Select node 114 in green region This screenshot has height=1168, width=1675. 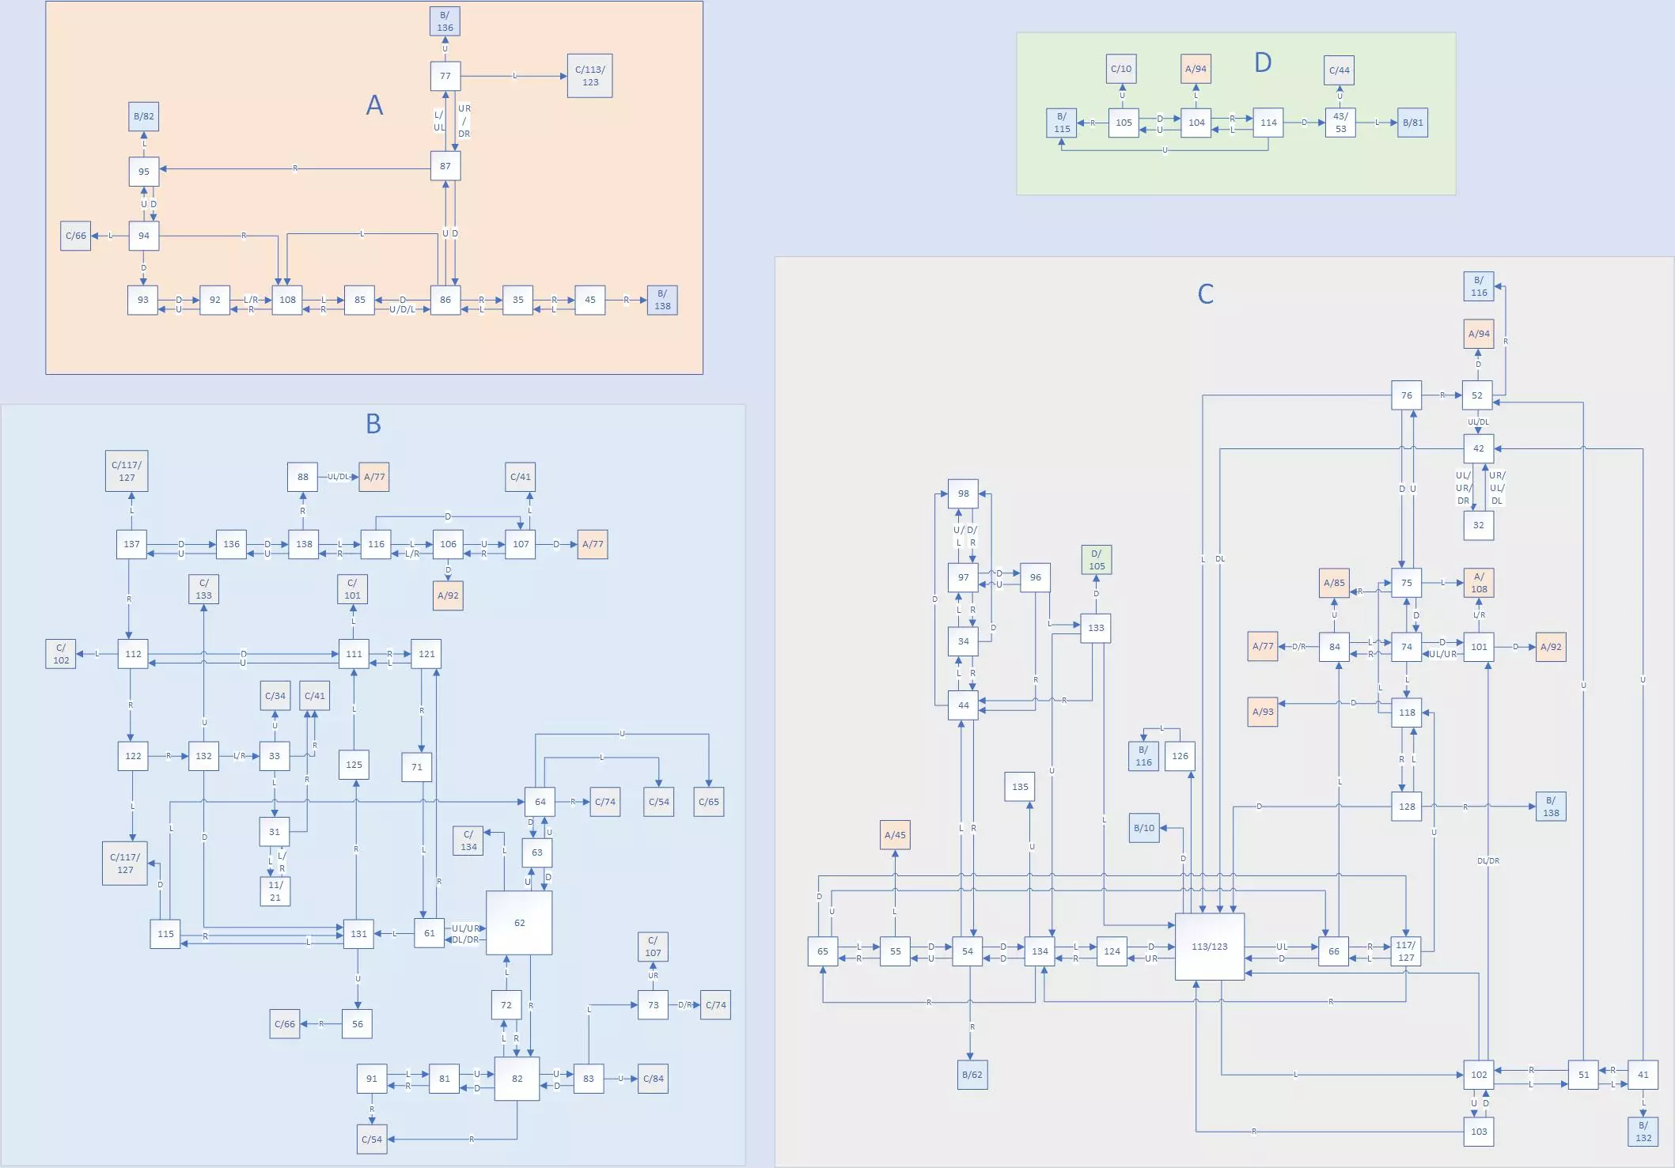[1268, 123]
